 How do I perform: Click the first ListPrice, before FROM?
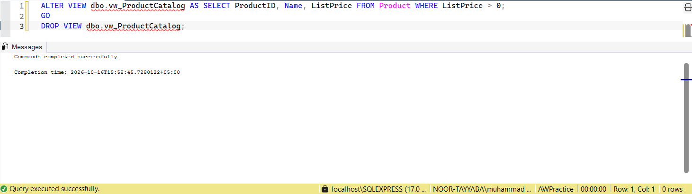[332, 7]
